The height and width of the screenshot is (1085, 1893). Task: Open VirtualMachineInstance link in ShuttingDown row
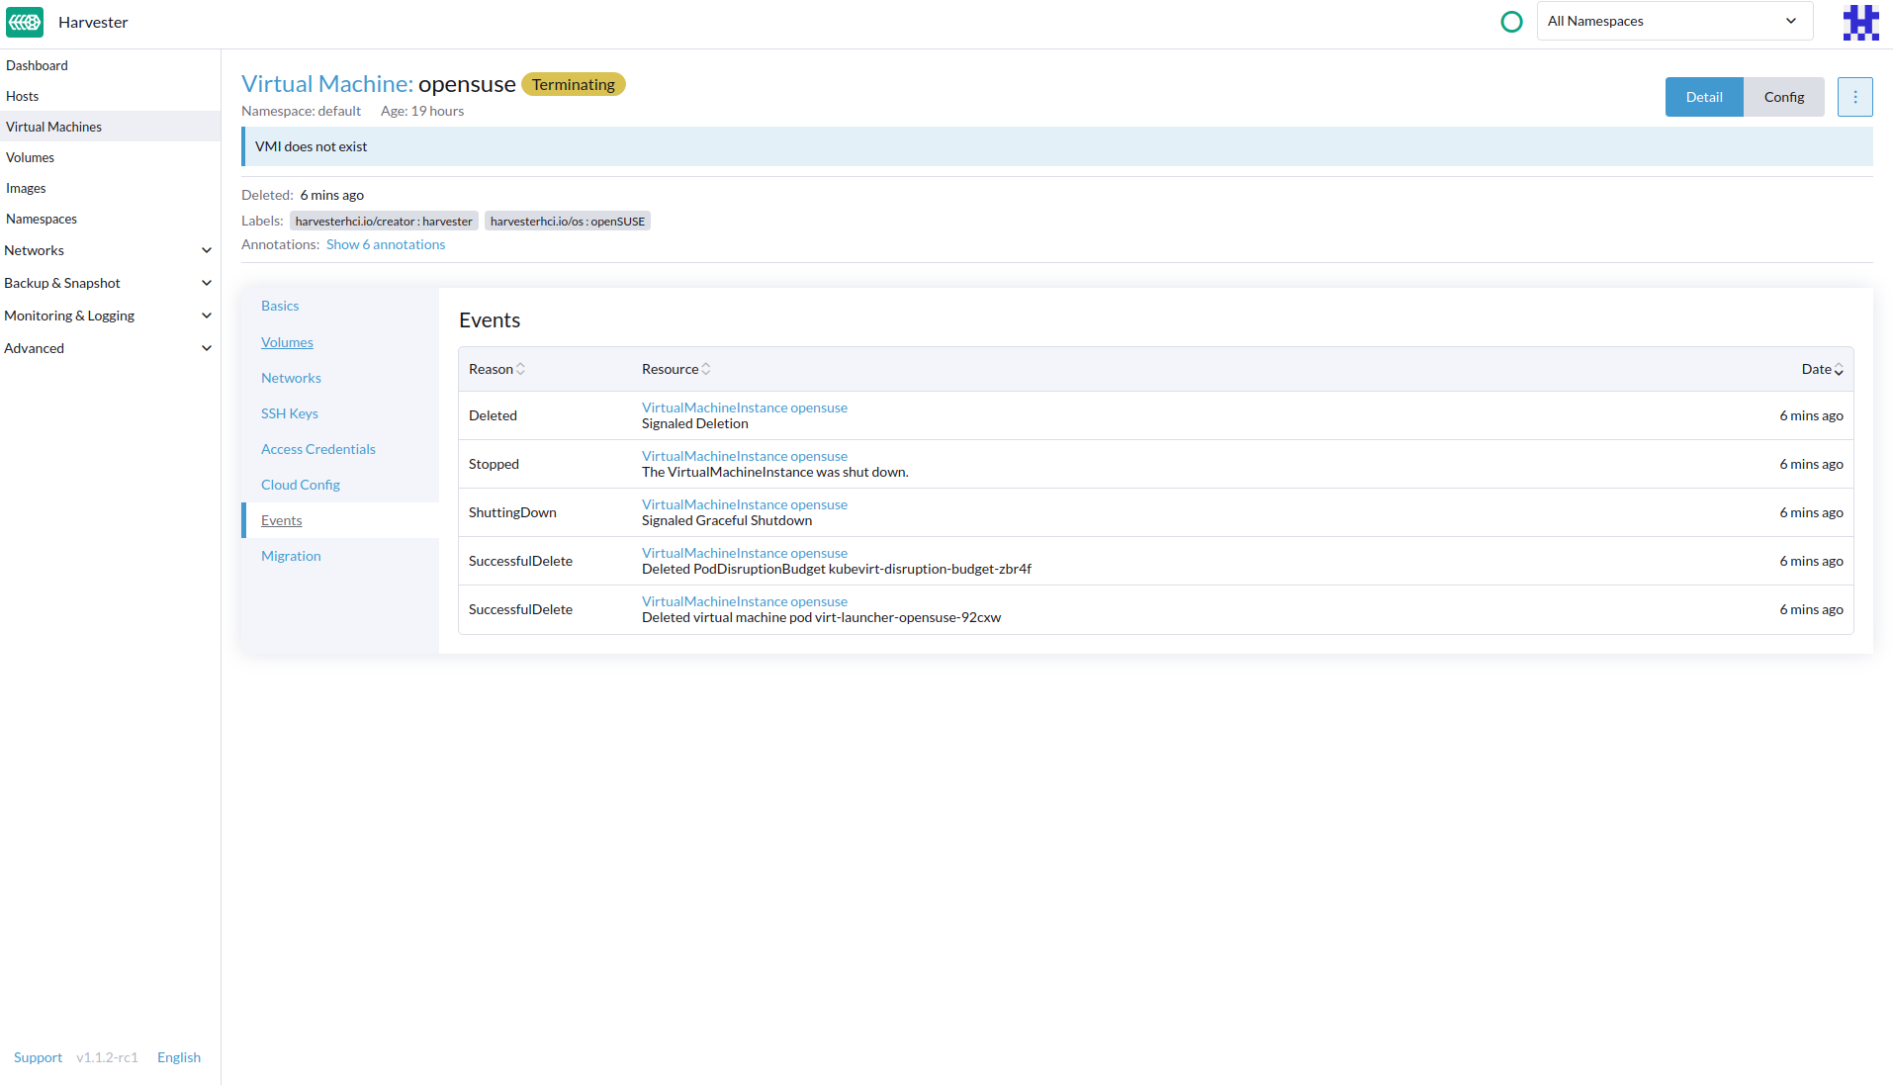tap(745, 504)
